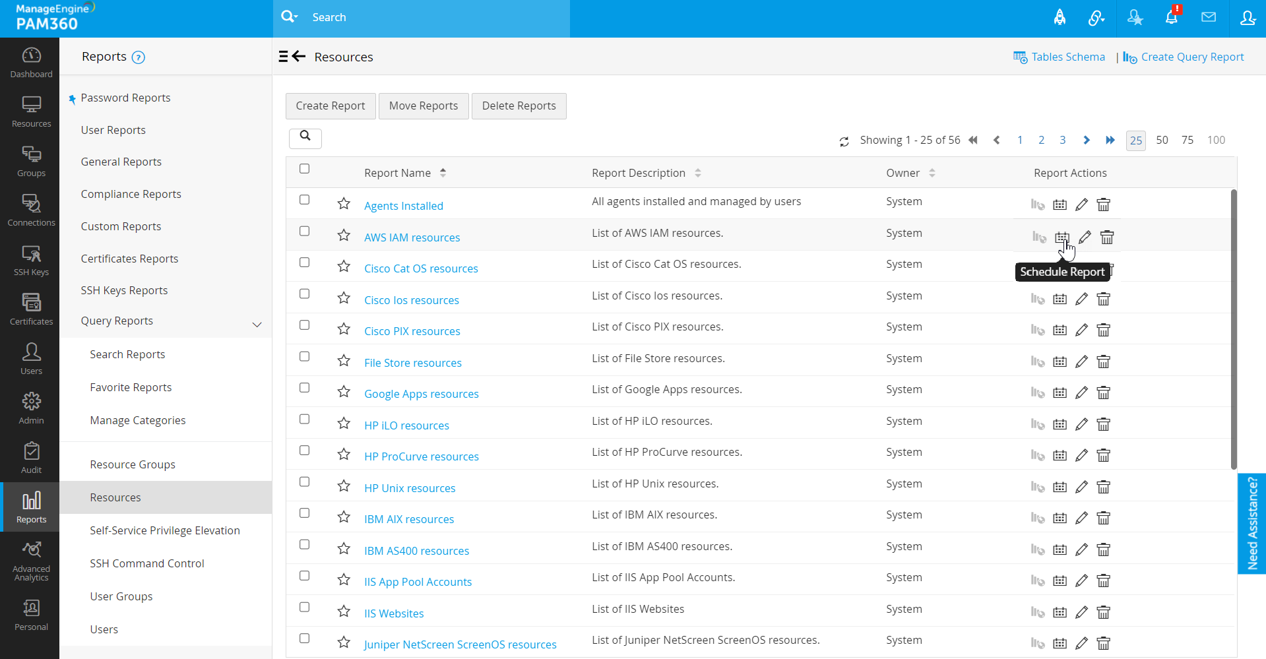The width and height of the screenshot is (1266, 659).
Task: Open Compliance Reports in the sidebar
Action: tap(131, 194)
